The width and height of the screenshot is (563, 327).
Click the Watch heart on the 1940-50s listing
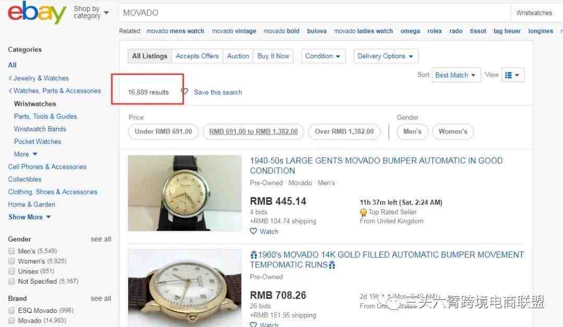253,232
